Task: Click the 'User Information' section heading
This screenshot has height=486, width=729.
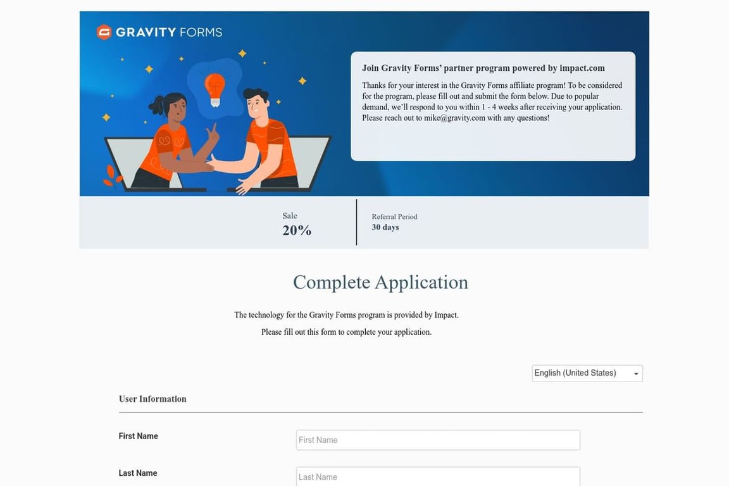Action: pos(153,399)
